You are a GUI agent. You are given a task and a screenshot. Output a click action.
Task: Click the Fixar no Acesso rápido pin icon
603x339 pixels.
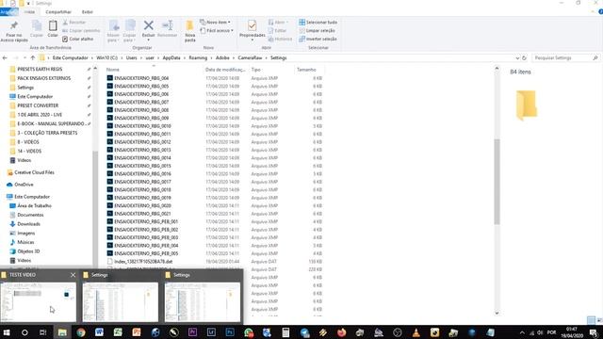14,25
